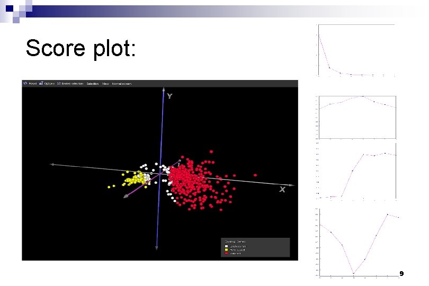
Task: Click the X axis label
Action: pyautogui.click(x=282, y=190)
